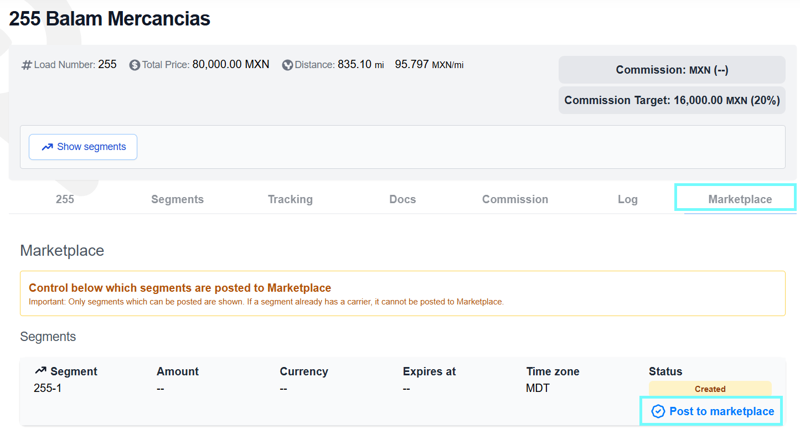Click the trend icon beside Segment header

[x=40, y=371]
